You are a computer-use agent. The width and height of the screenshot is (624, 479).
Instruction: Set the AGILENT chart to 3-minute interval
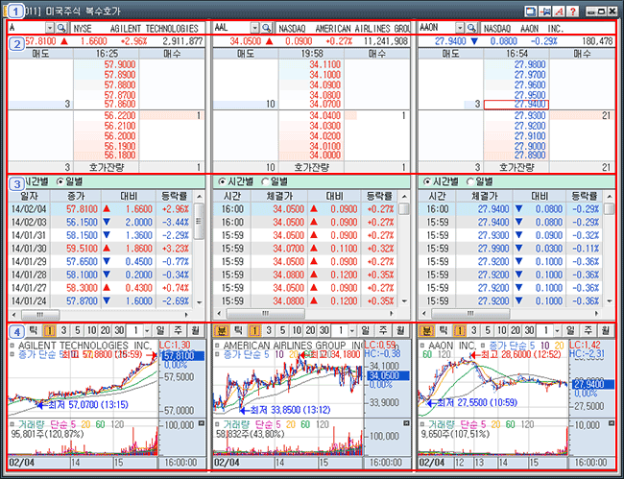(x=63, y=330)
